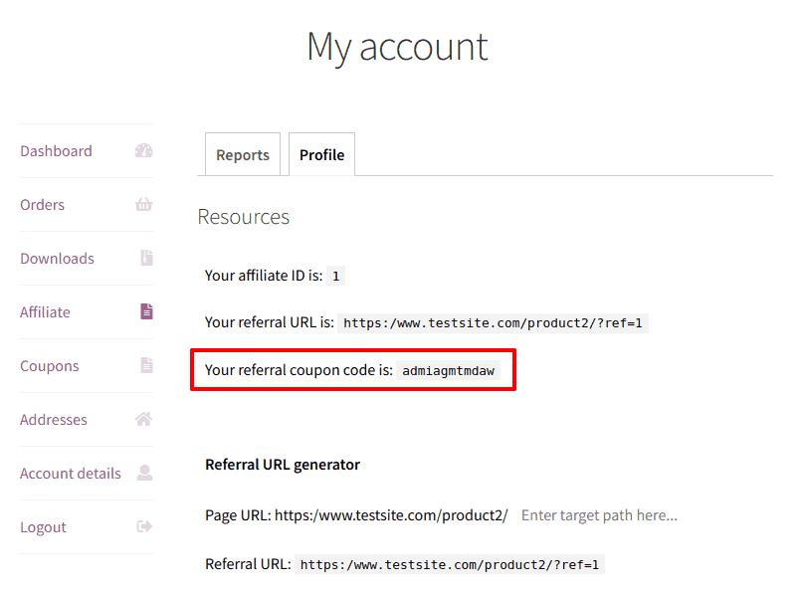Click the Dashboard gauge icon
Screen dimensions: 799x593
point(143,151)
